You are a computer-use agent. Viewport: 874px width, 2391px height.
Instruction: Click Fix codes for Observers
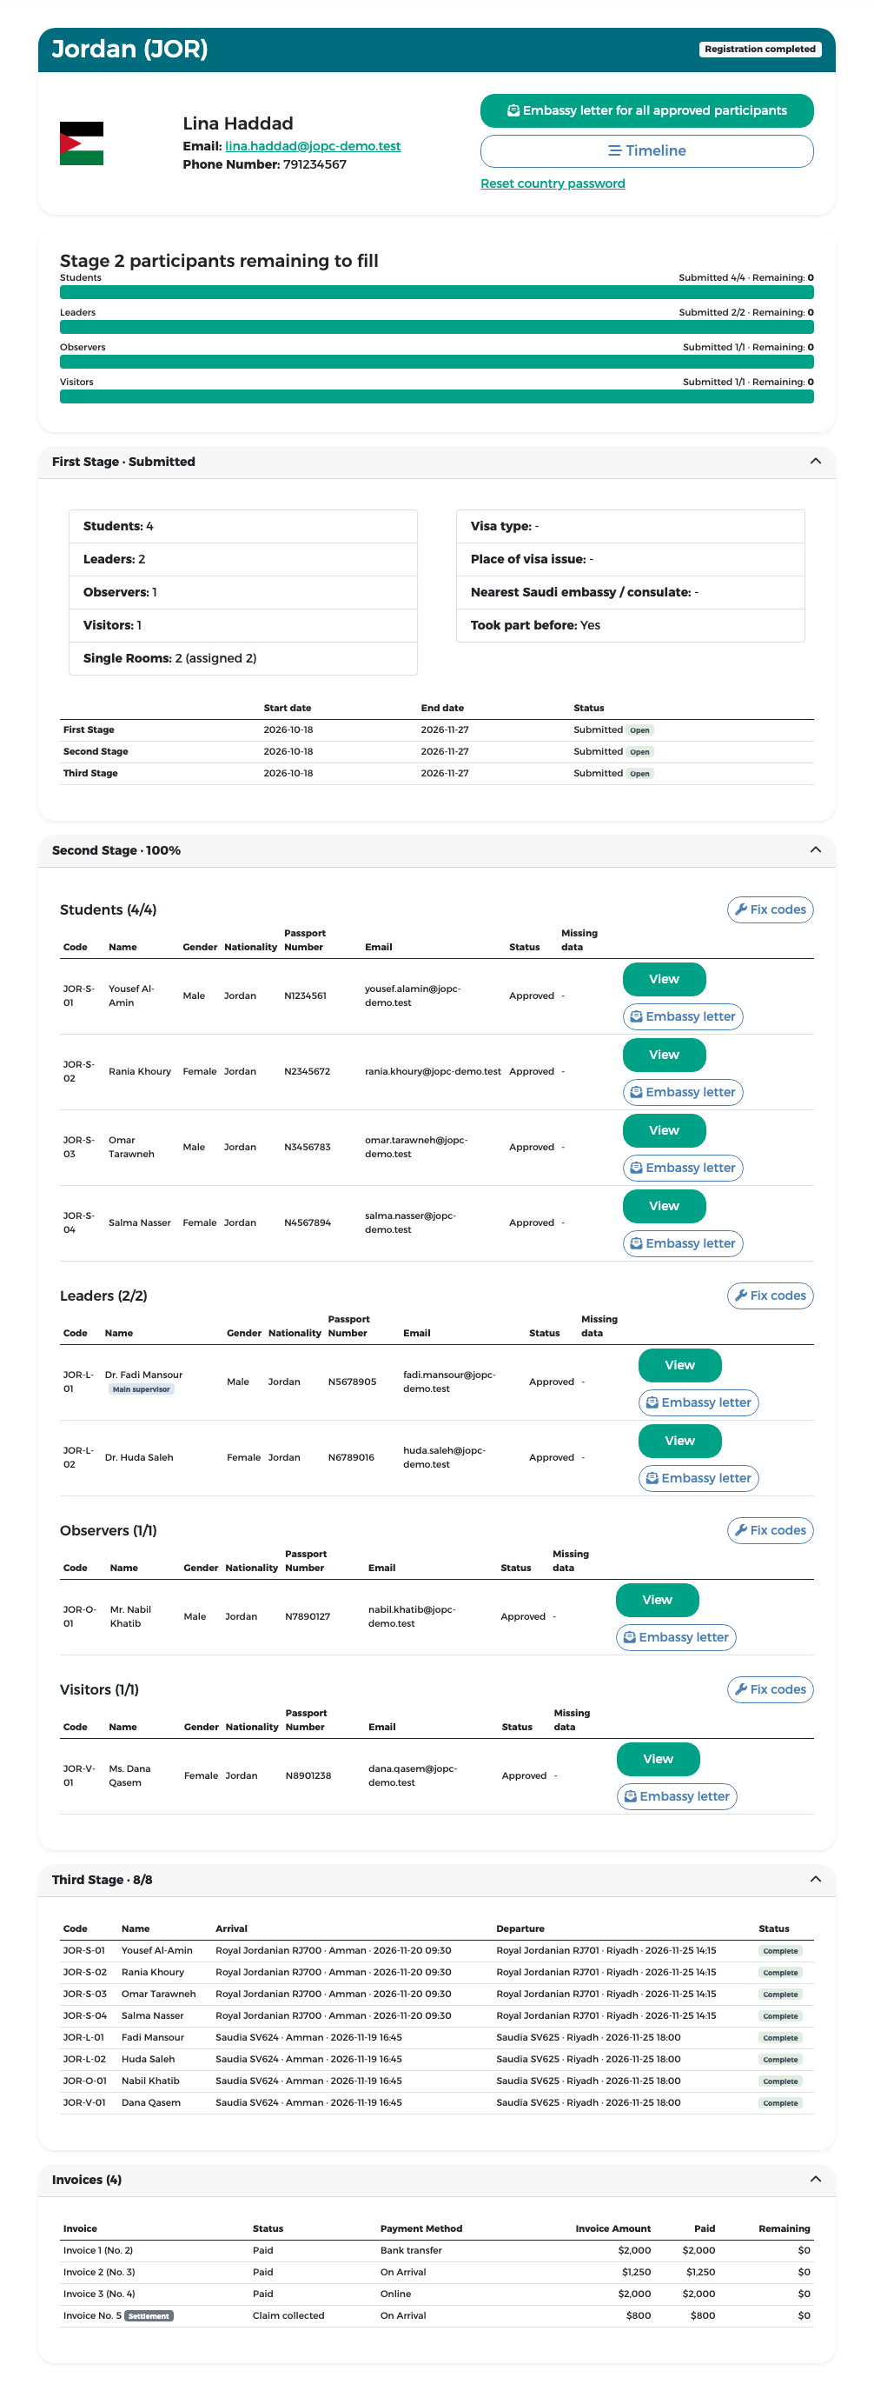tap(770, 1530)
